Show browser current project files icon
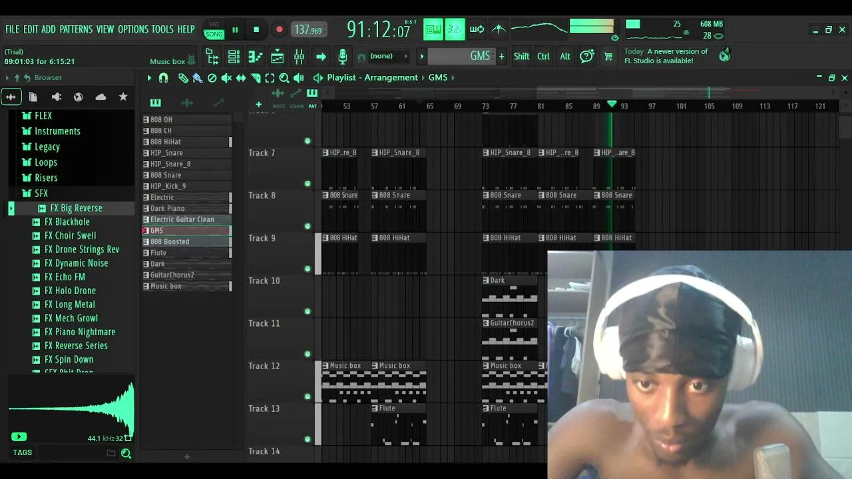The width and height of the screenshot is (852, 479). [33, 97]
